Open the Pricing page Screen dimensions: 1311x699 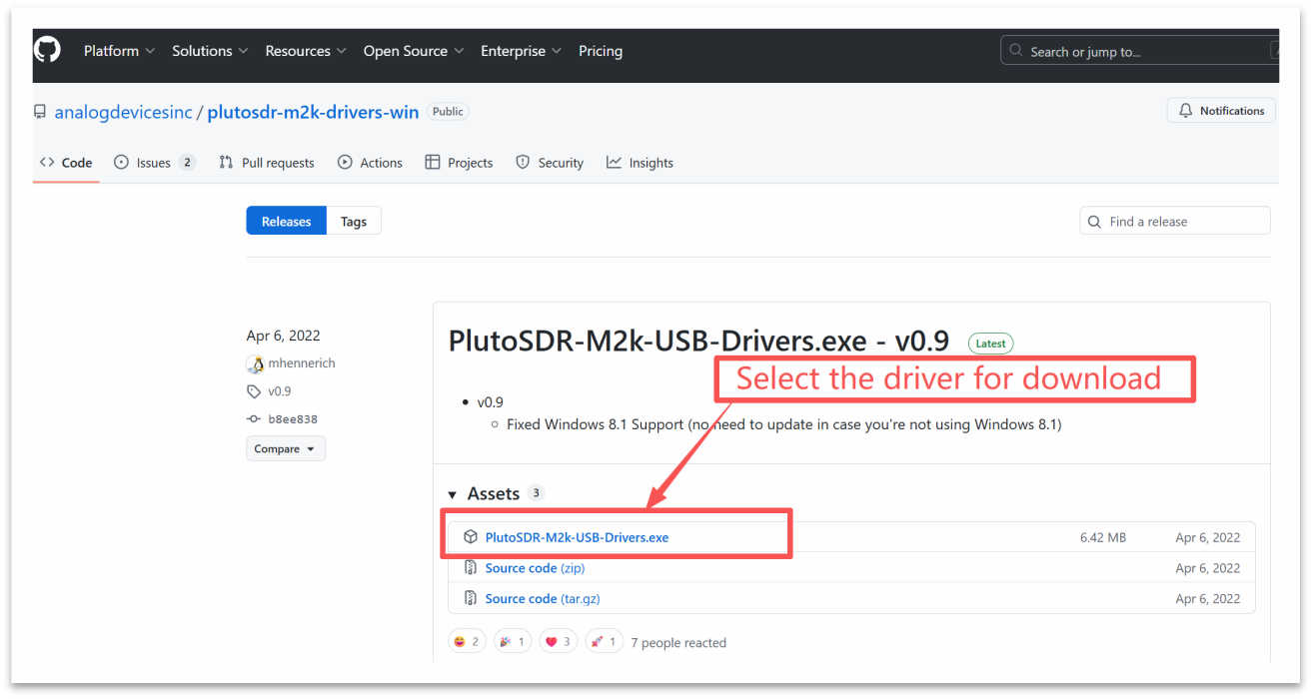click(601, 51)
